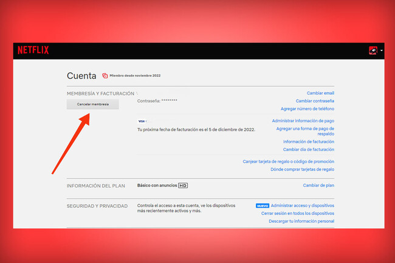The height and width of the screenshot is (263, 395).
Task: Open the Cambiar email link
Action: pos(320,93)
